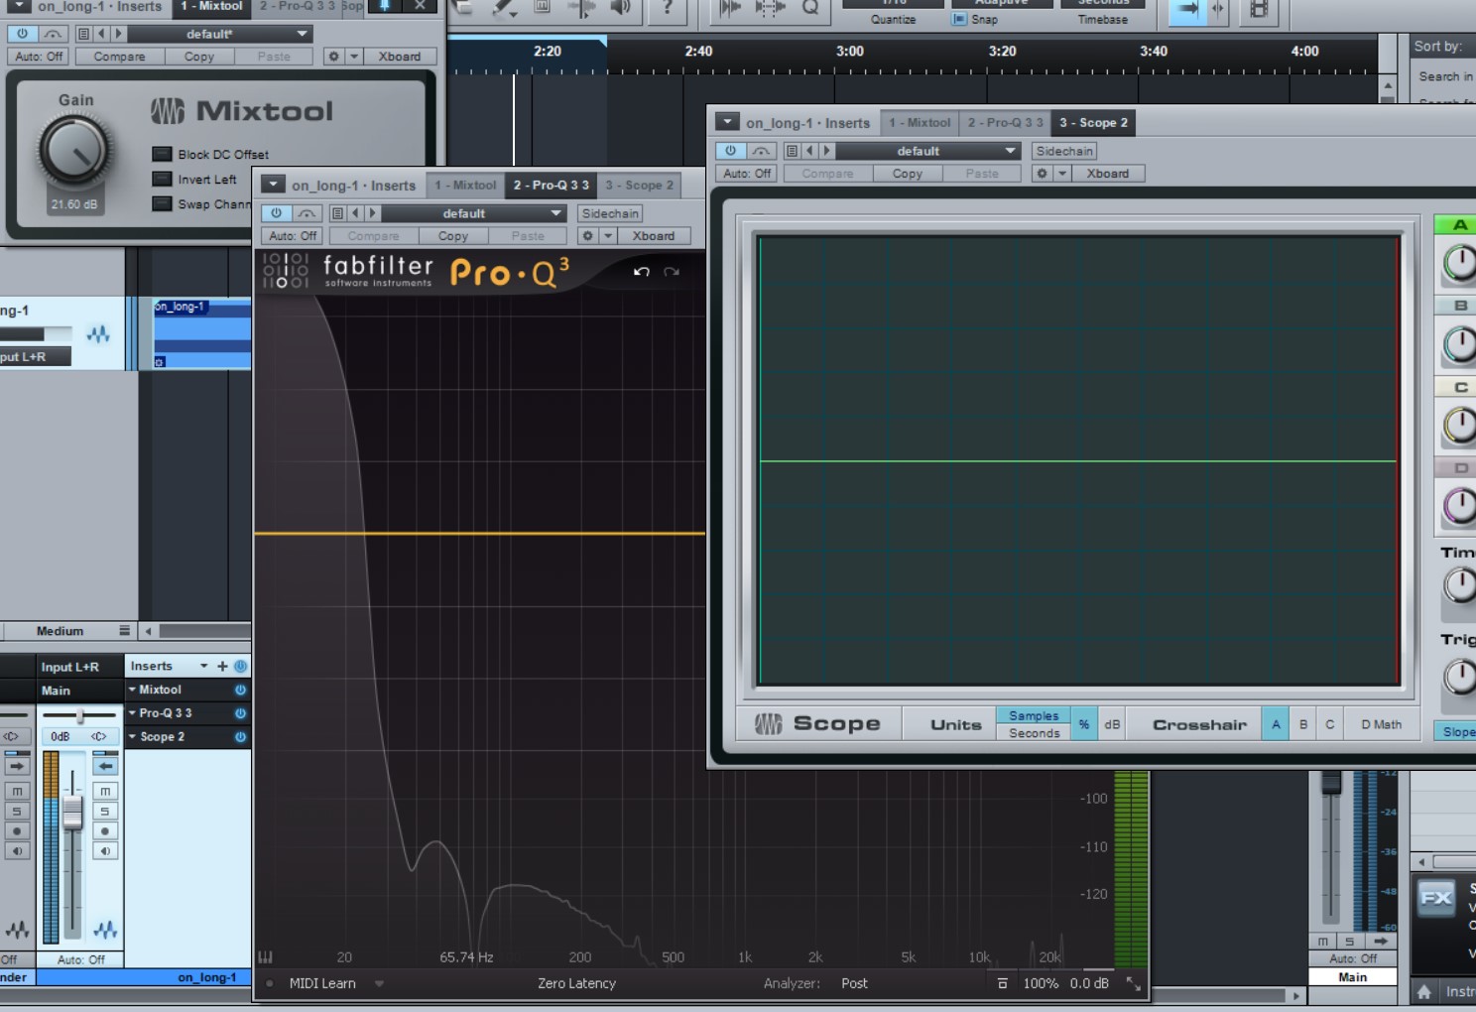
Task: Select Samples units in Scope
Action: point(1034,715)
